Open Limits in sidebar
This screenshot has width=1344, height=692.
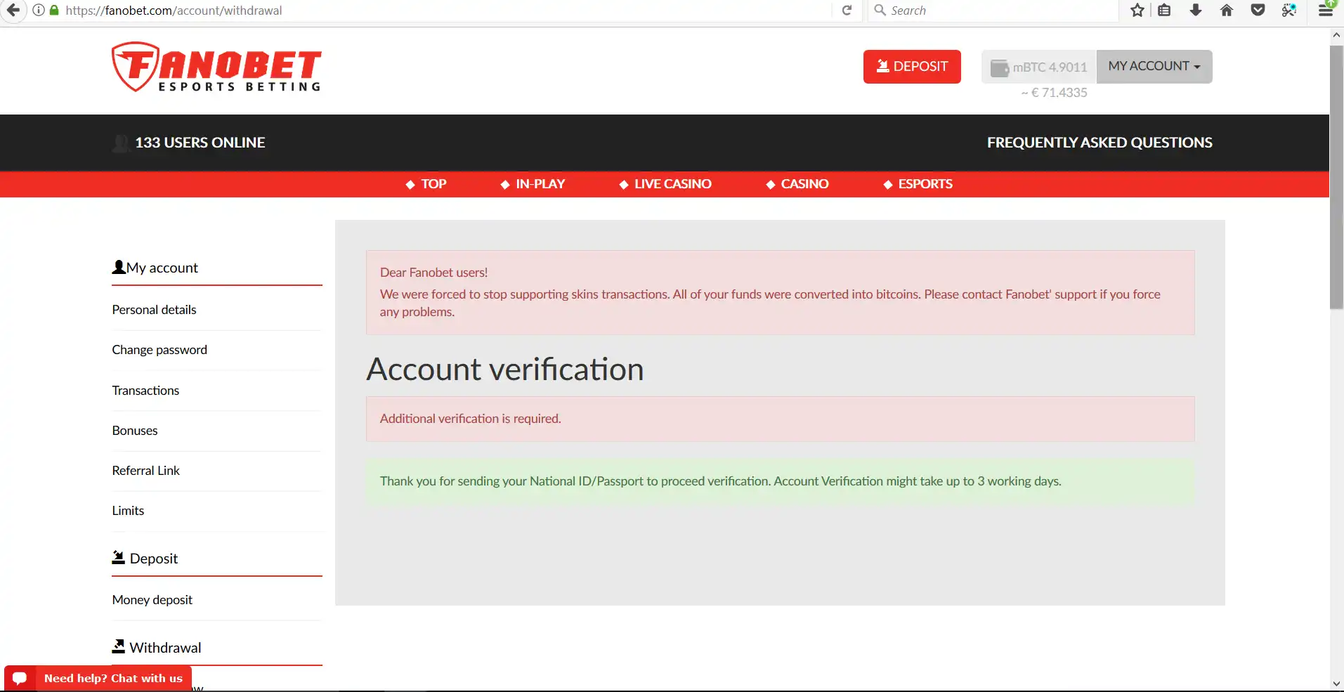click(128, 511)
